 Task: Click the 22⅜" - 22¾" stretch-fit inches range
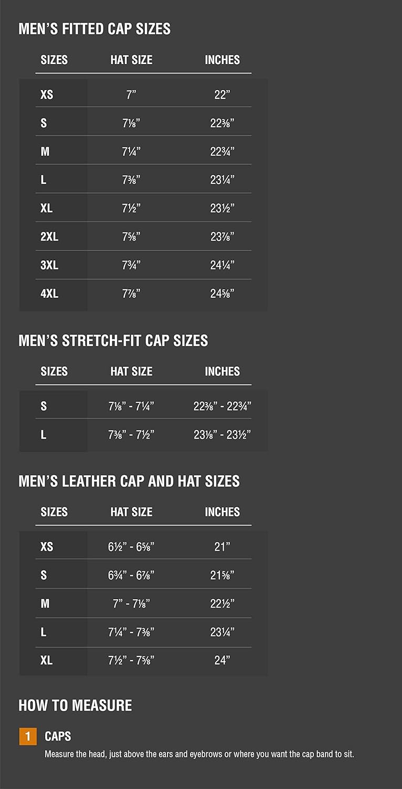tap(222, 406)
